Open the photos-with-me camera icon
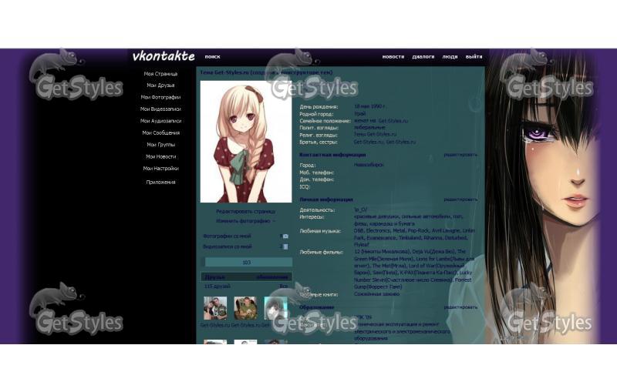 click(285, 236)
